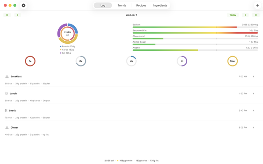The height and width of the screenshot is (164, 263).
Task: Select Protein 108g legend entry
Action: click(68, 46)
